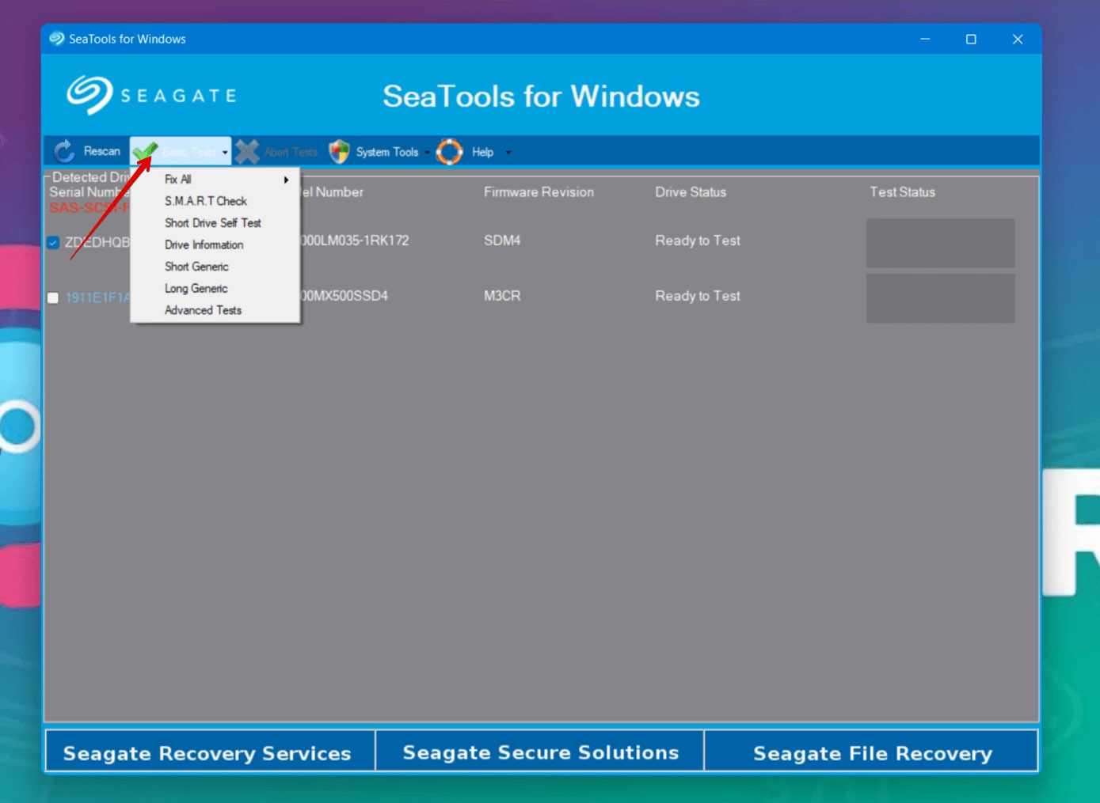
Task: Click the Help toolbar label
Action: (482, 152)
